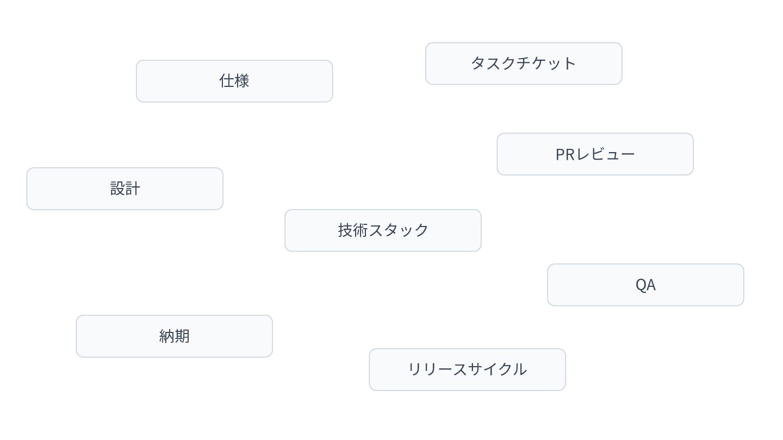Click the タスクチケット box
Viewport: 783px width, 440px height.
(524, 64)
